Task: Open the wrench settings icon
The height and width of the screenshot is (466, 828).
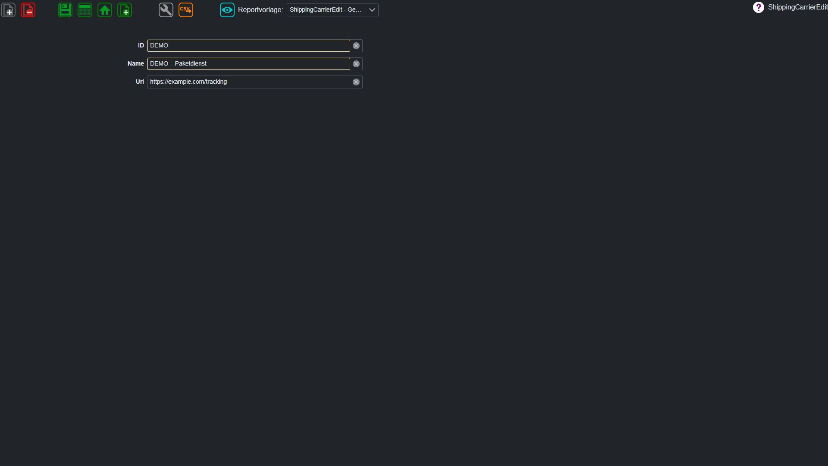Action: coord(166,10)
